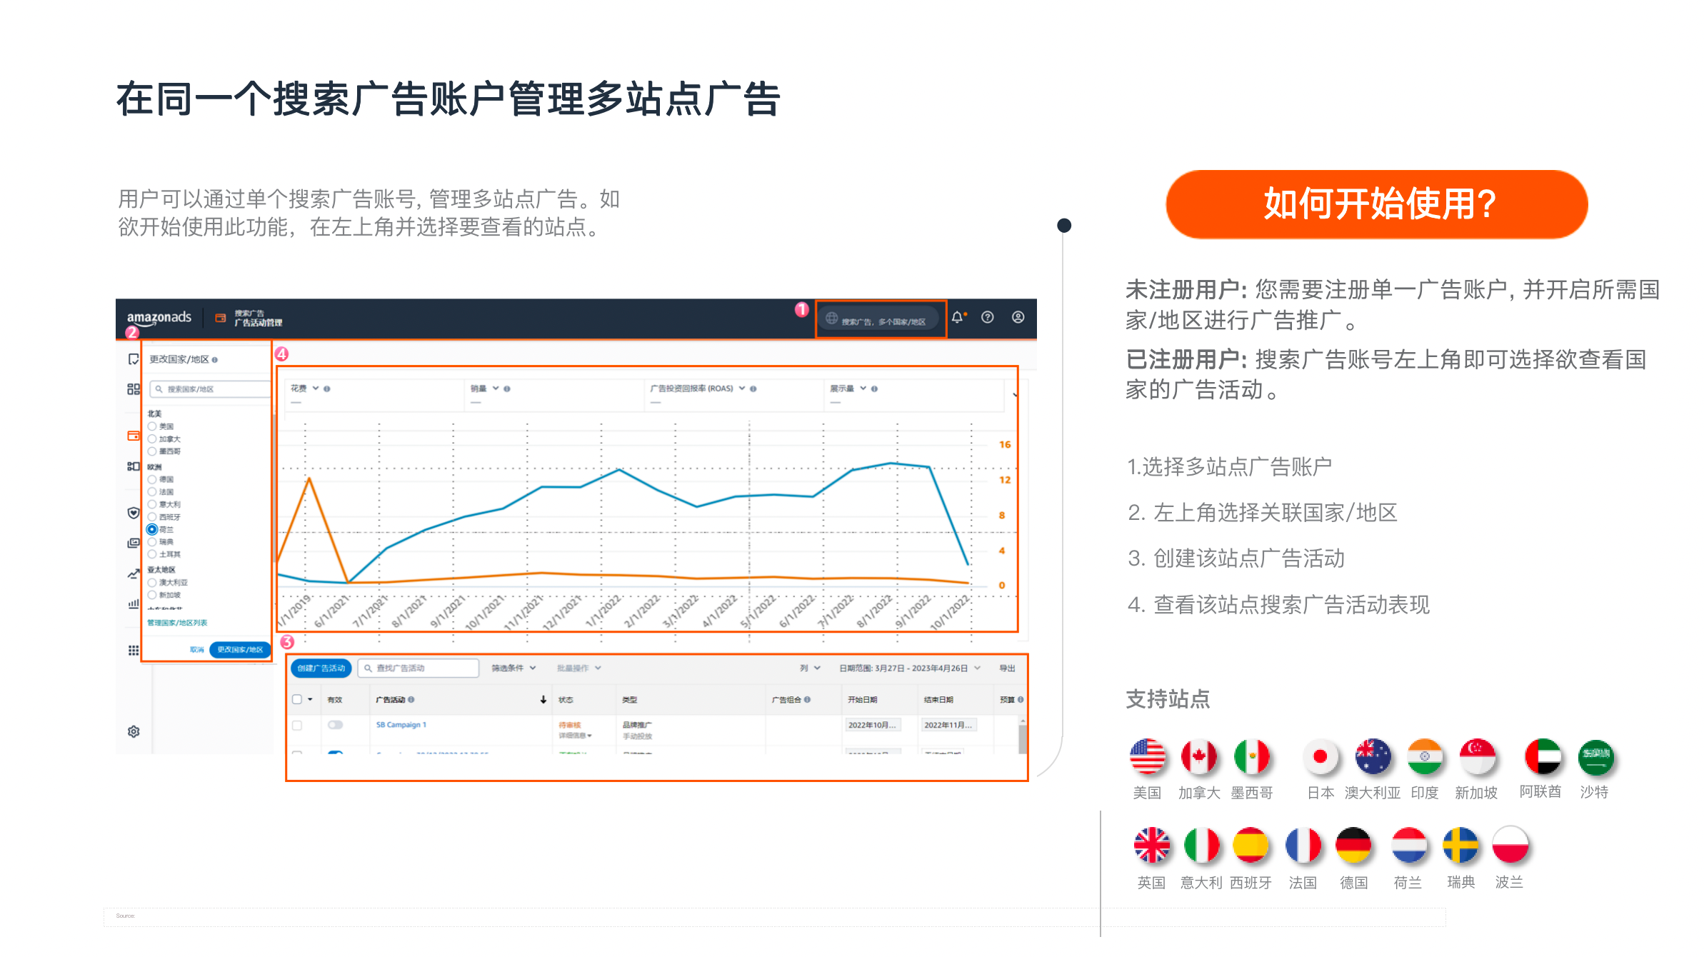
Task: Click the notification bell icon in top bar
Action: coord(958,317)
